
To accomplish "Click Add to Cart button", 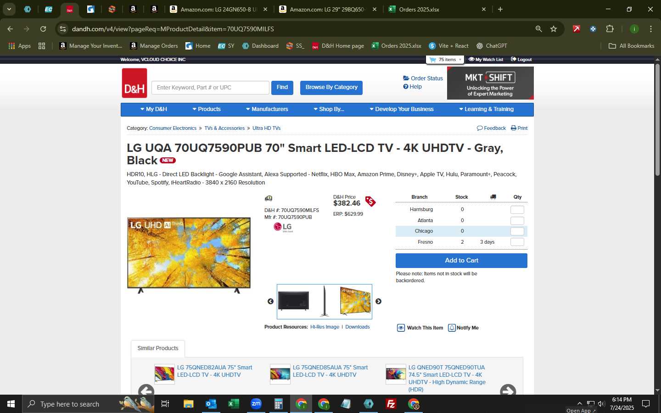I will tap(461, 261).
